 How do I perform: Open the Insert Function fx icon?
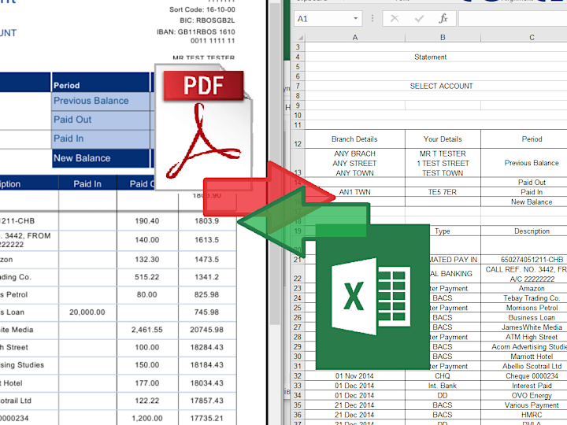(443, 18)
